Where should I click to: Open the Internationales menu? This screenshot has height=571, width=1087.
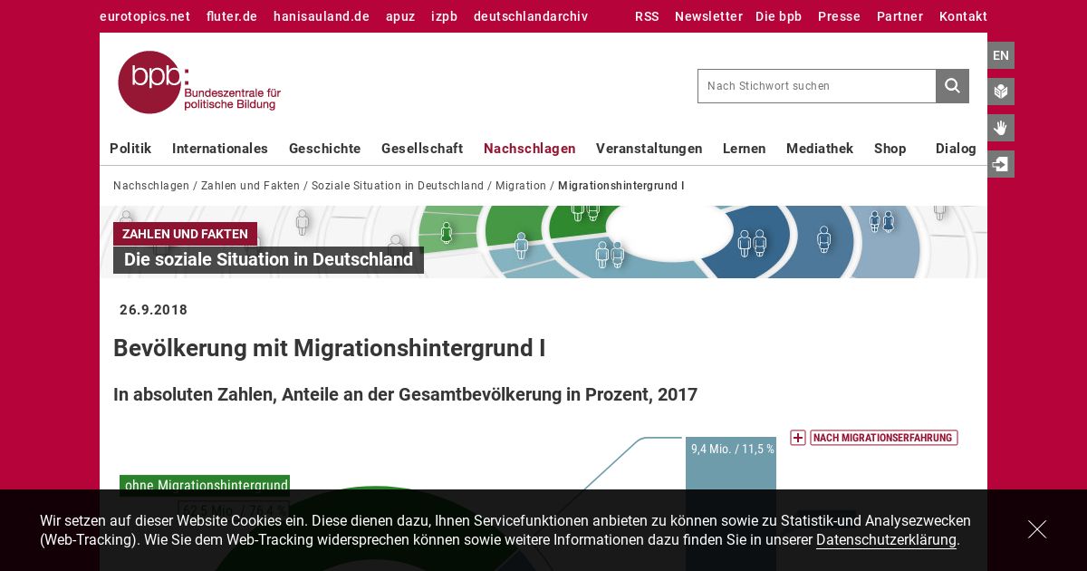tap(220, 149)
